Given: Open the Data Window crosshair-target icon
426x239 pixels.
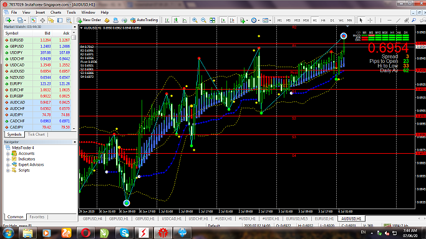Looking at the screenshot, I should pyautogui.click(x=42, y=20).
